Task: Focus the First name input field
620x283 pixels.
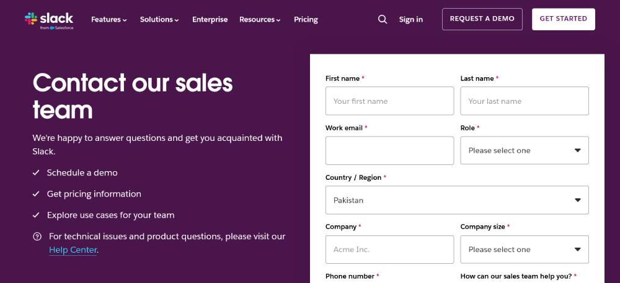Action: [x=389, y=101]
